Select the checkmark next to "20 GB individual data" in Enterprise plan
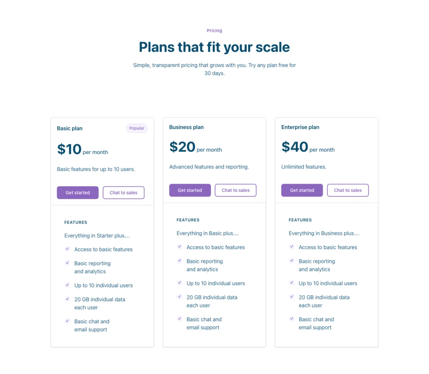This screenshot has width=429, height=374. point(292,297)
